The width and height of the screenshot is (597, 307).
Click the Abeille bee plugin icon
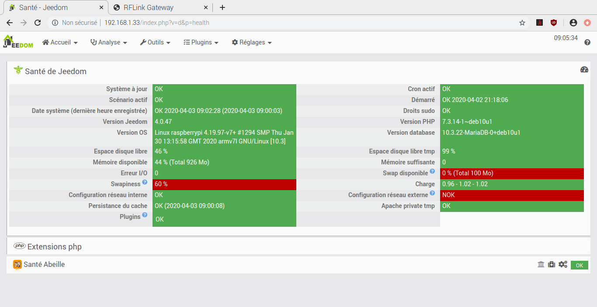click(x=17, y=264)
